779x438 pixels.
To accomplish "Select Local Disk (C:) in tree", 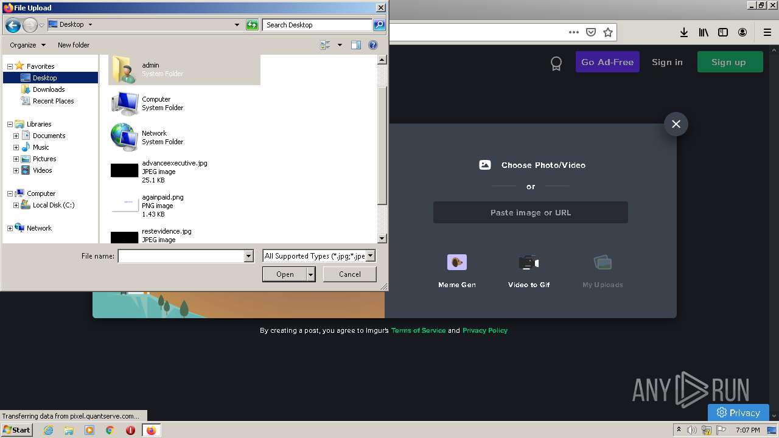I will [54, 205].
